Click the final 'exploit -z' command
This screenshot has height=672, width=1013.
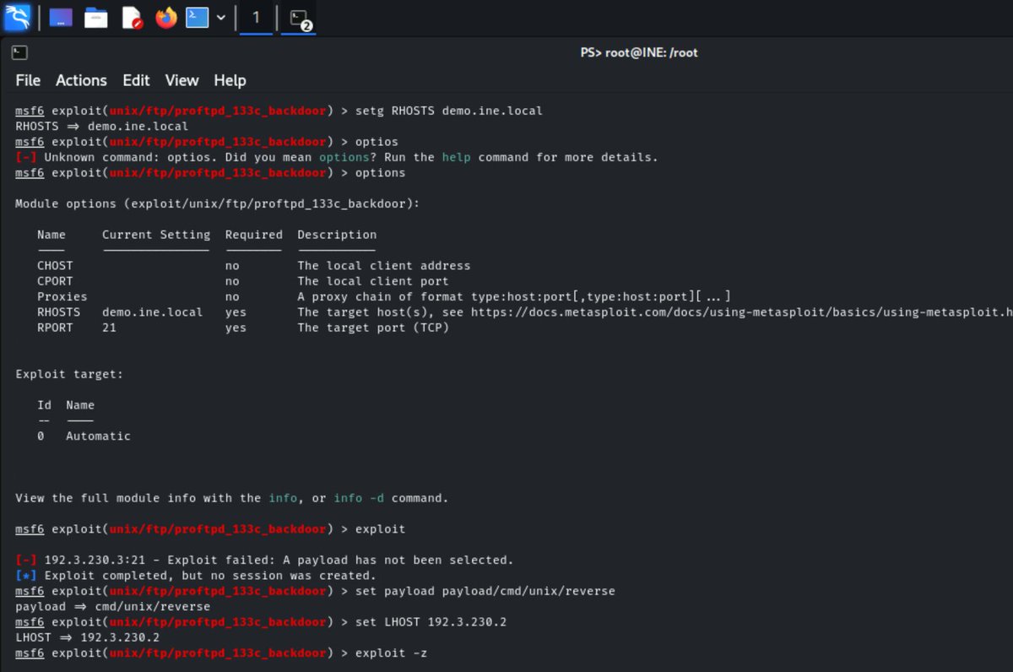[391, 653]
